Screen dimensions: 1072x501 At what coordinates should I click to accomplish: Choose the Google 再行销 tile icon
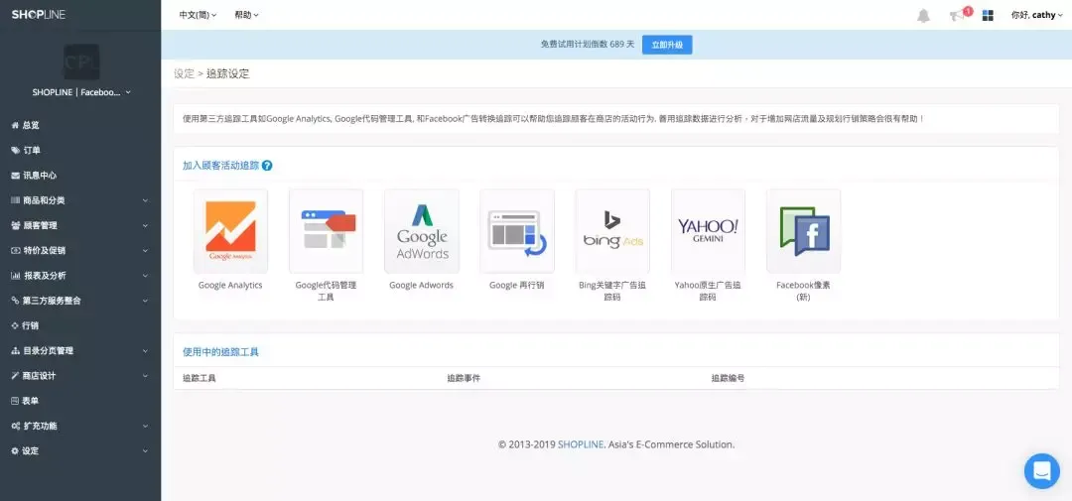click(517, 231)
